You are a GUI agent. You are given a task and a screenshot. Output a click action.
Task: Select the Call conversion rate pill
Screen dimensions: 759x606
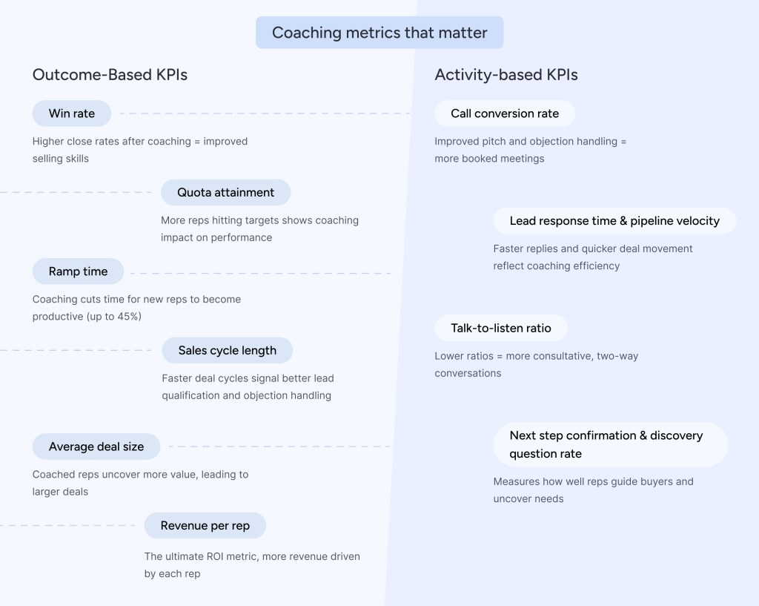[x=505, y=113]
